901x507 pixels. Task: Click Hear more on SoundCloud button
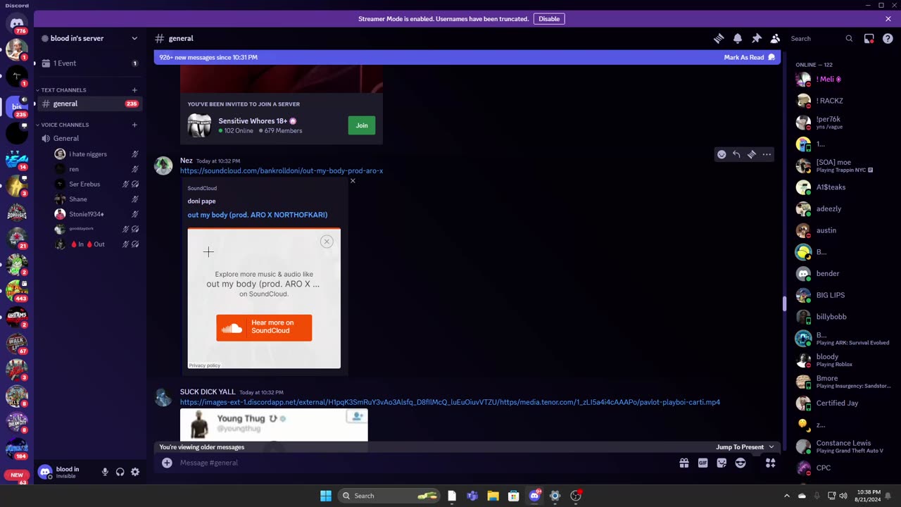[264, 327]
